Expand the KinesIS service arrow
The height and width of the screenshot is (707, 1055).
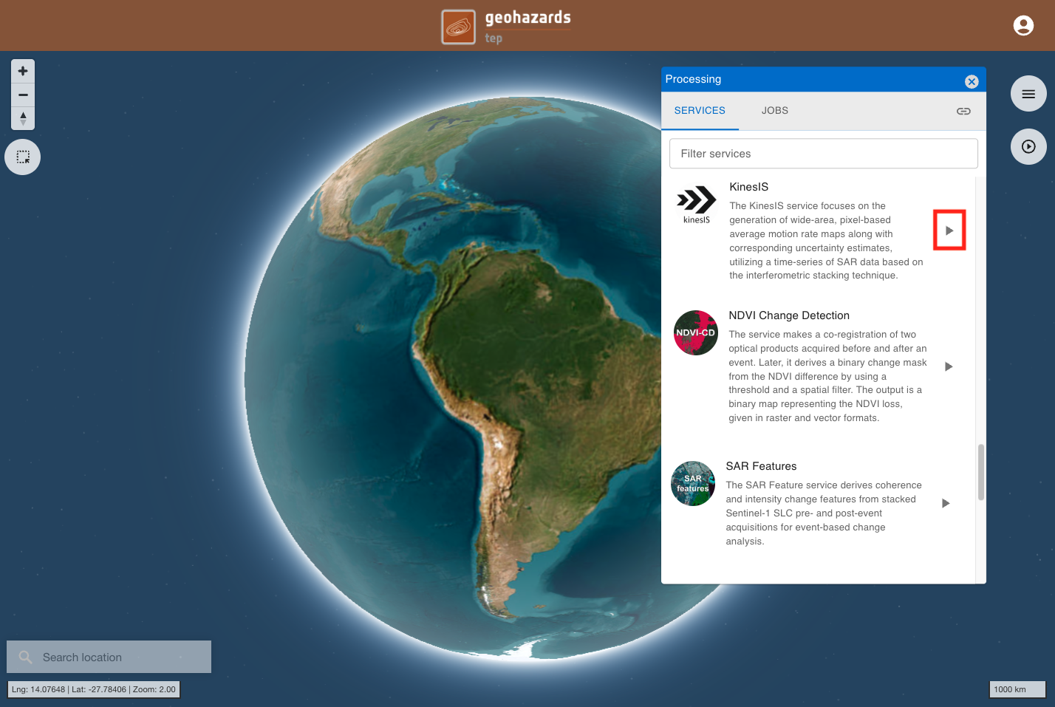(x=949, y=230)
